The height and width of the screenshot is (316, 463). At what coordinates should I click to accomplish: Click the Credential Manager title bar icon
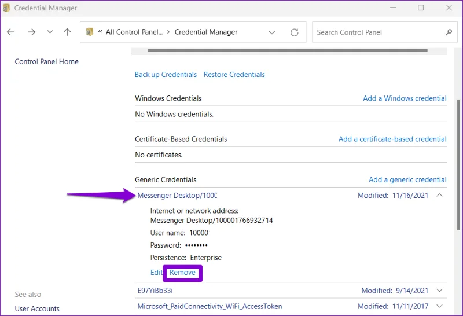(6, 8)
